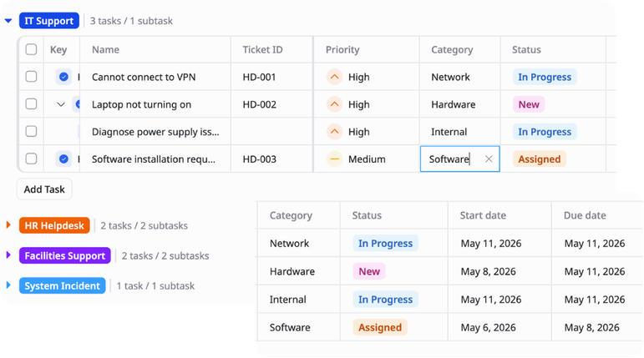This screenshot has height=358, width=644.
Task: Click ticket ID HD-002
Action: click(259, 104)
